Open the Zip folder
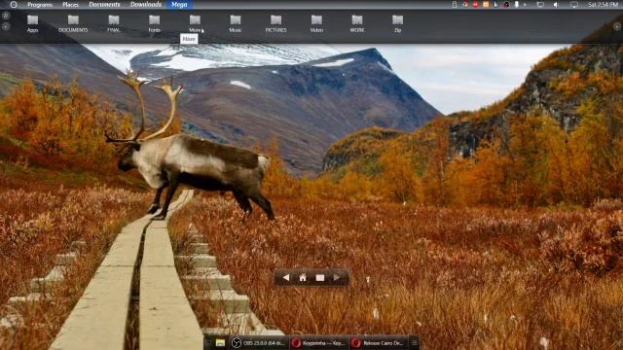Image resolution: width=623 pixels, height=350 pixels. 397,23
